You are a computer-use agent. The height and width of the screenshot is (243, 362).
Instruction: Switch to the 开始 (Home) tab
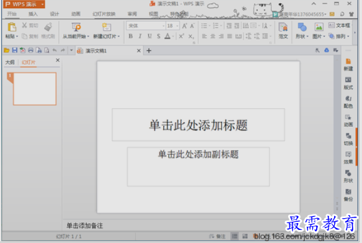tap(12, 14)
